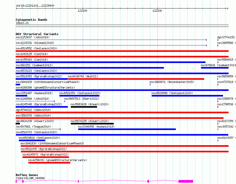Viewport: 236px width, 184px height.
Task: Select the nsv6526350 (Sedlazeck2020) variant label
Action: 80,93
